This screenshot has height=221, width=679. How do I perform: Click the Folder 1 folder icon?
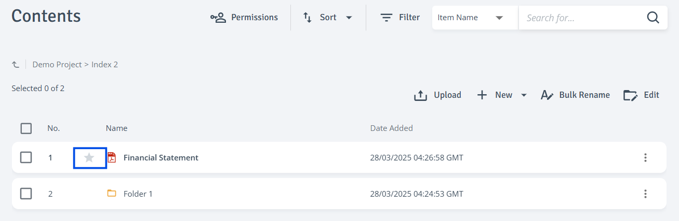pos(112,194)
